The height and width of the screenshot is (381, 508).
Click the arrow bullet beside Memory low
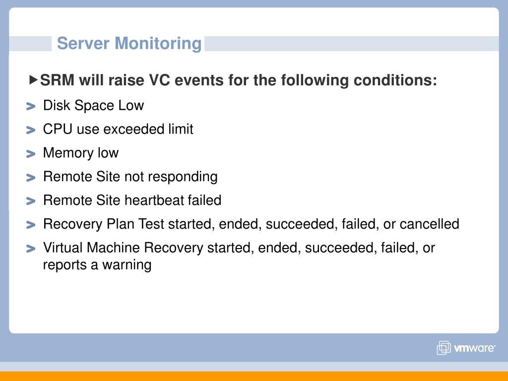(x=31, y=154)
